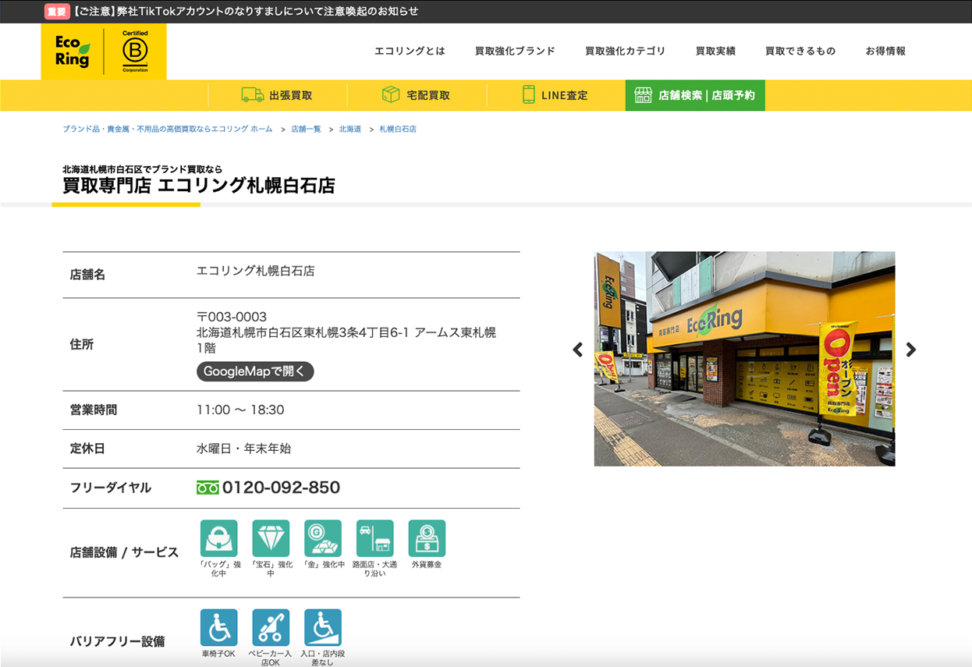The width and height of the screenshot is (972, 667).
Task: Click the wheelchair OK accessibility icon
Action: coord(218,628)
